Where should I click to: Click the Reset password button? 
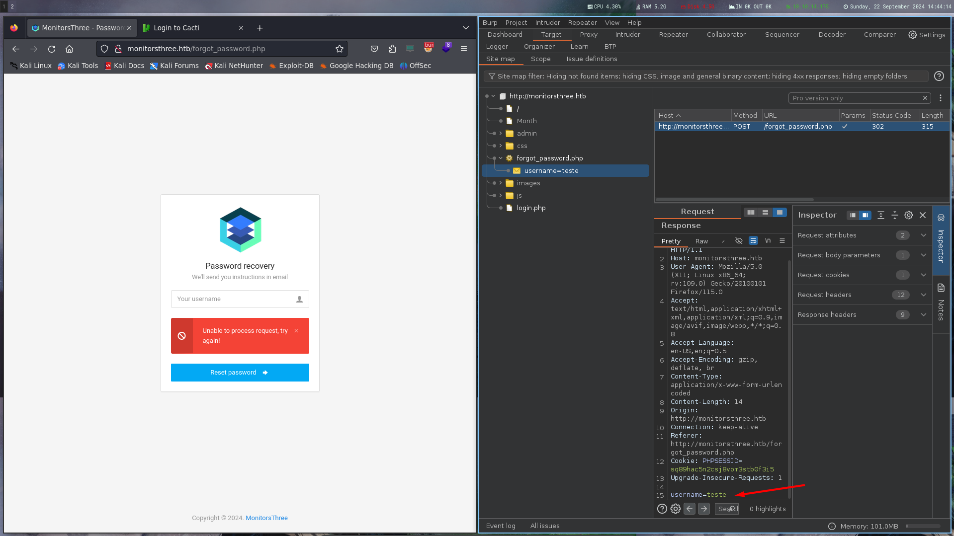pos(240,373)
